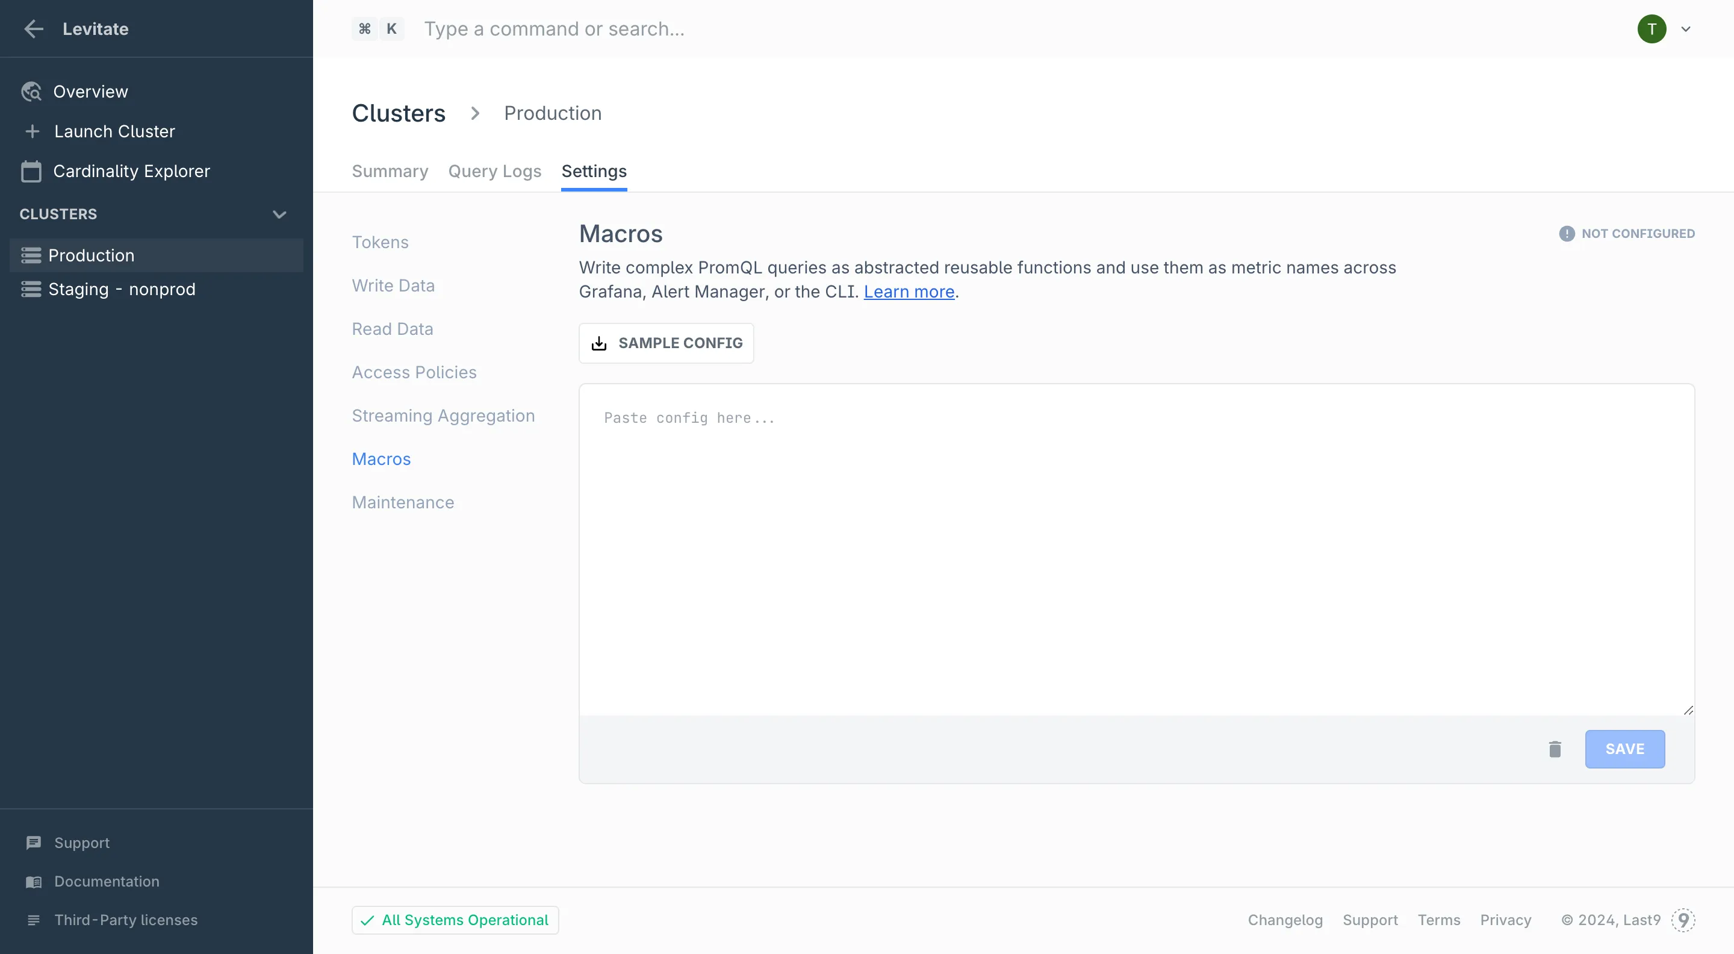Open Cardinality Explorer via its calendar icon
This screenshot has height=954, width=1734.
click(x=31, y=171)
